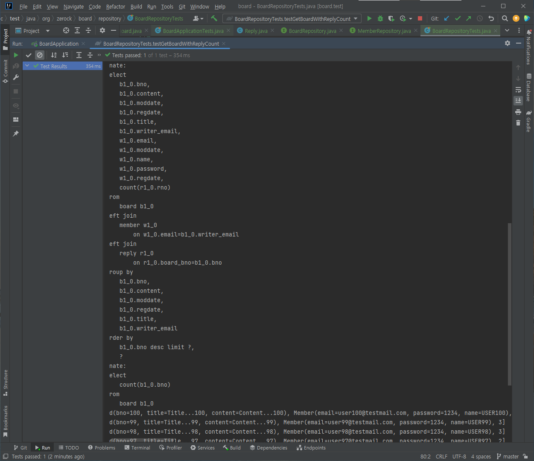Screen dimensions: 534x461
Task: Open the Notifications side panel
Action: pos(529,47)
